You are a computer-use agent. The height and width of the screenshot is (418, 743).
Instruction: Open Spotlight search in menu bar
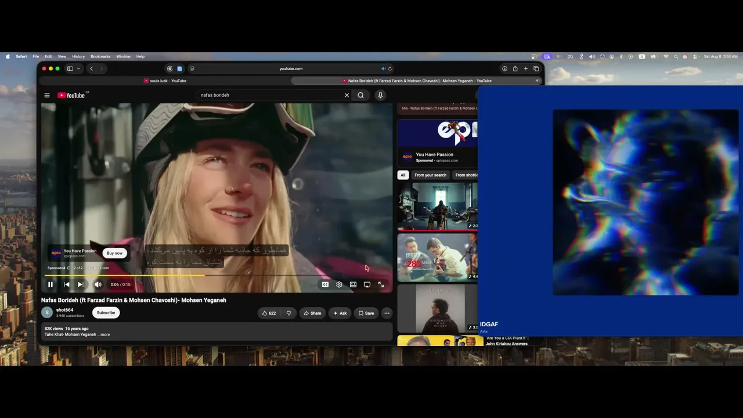[676, 56]
